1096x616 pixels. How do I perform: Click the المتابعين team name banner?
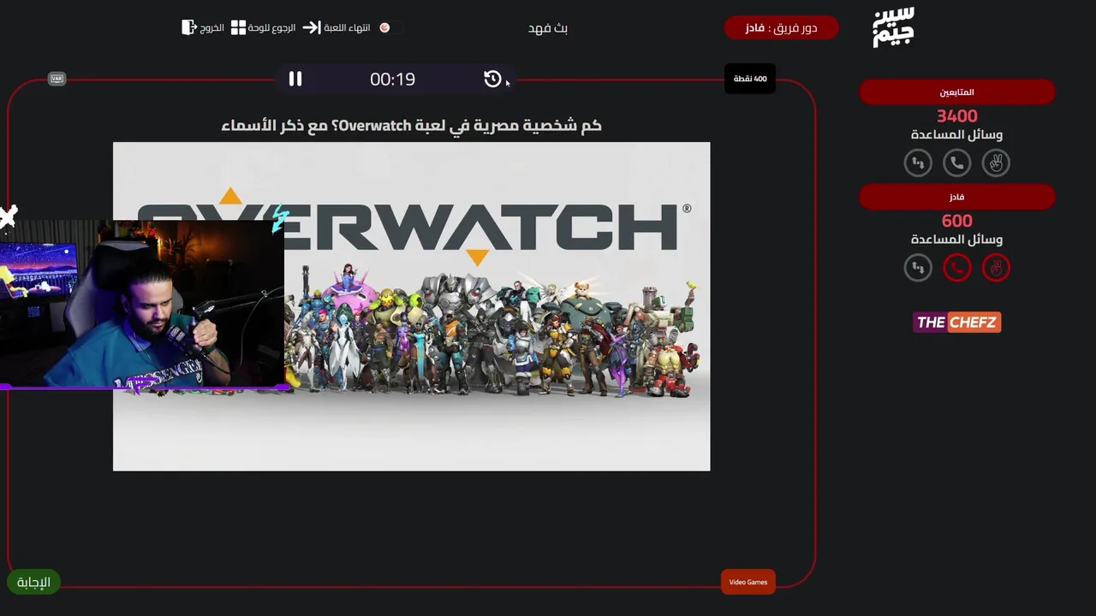pyautogui.click(x=957, y=92)
